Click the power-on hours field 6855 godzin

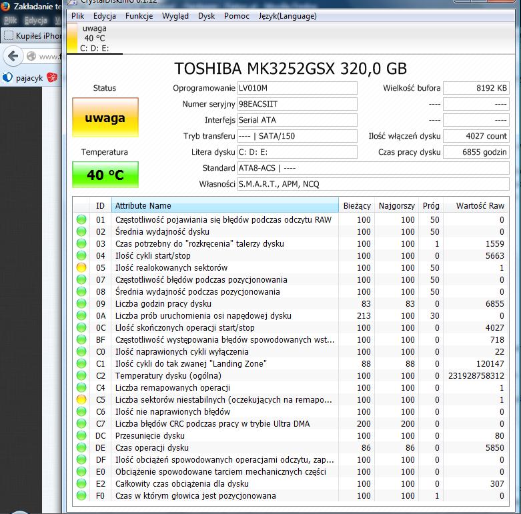pyautogui.click(x=476, y=152)
